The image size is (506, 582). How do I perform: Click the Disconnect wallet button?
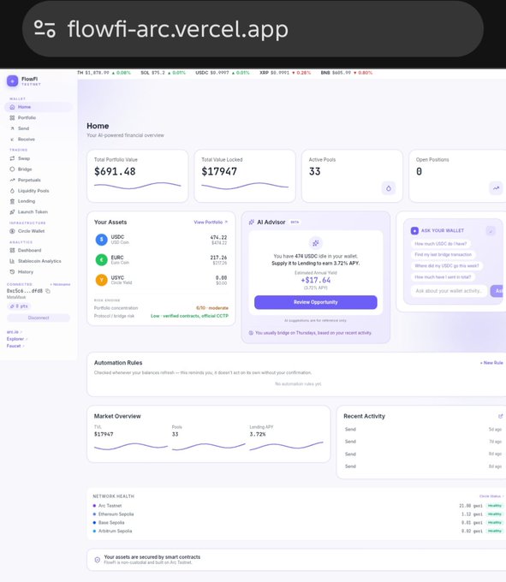pyautogui.click(x=39, y=318)
